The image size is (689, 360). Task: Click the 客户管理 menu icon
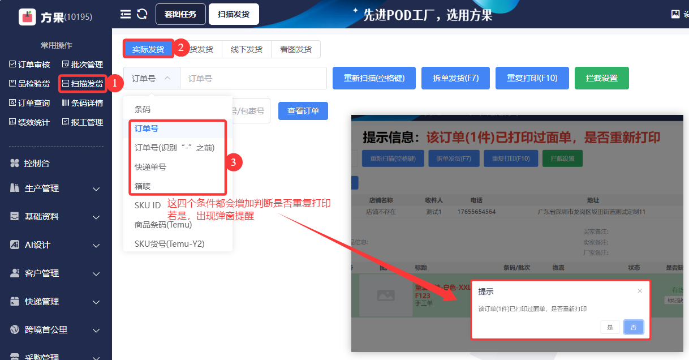[x=15, y=273]
